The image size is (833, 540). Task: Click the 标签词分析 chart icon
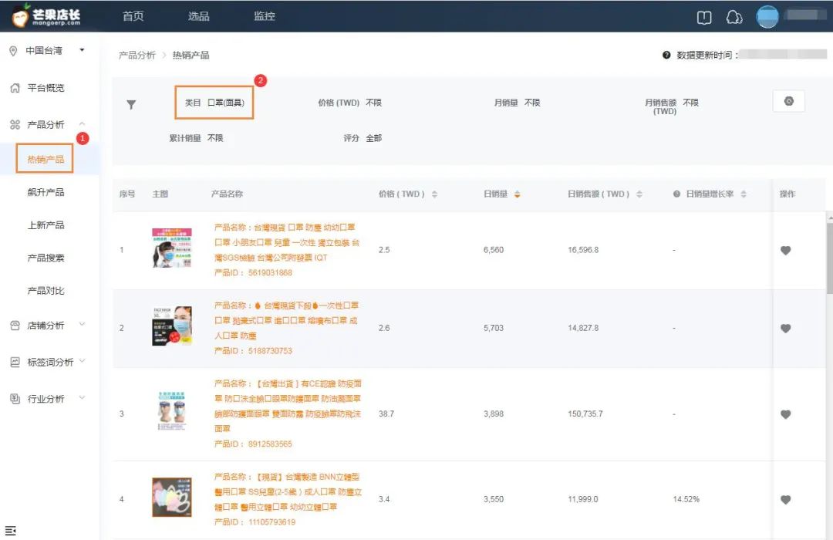(15, 362)
